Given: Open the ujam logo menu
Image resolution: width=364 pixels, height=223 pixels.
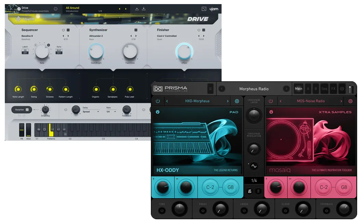Looking at the screenshot, I should [x=214, y=9].
